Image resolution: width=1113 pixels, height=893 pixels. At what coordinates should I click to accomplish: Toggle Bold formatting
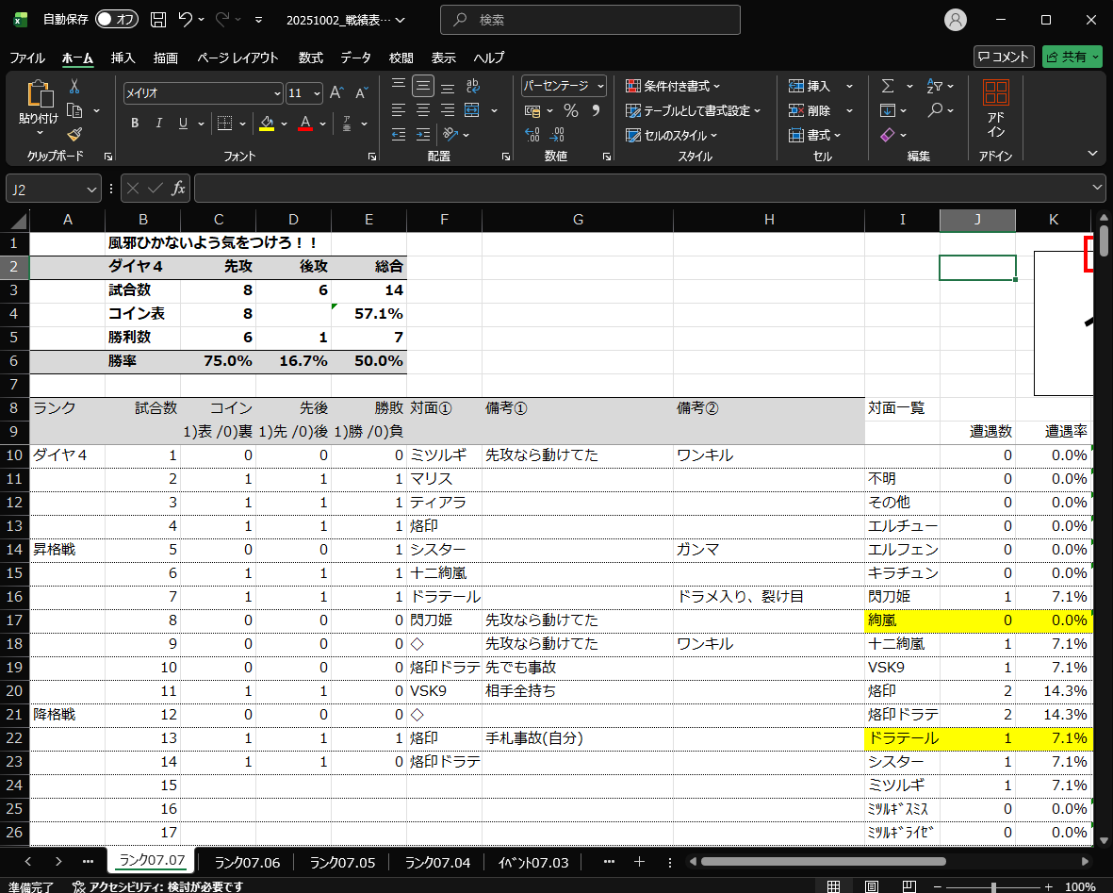click(x=135, y=123)
